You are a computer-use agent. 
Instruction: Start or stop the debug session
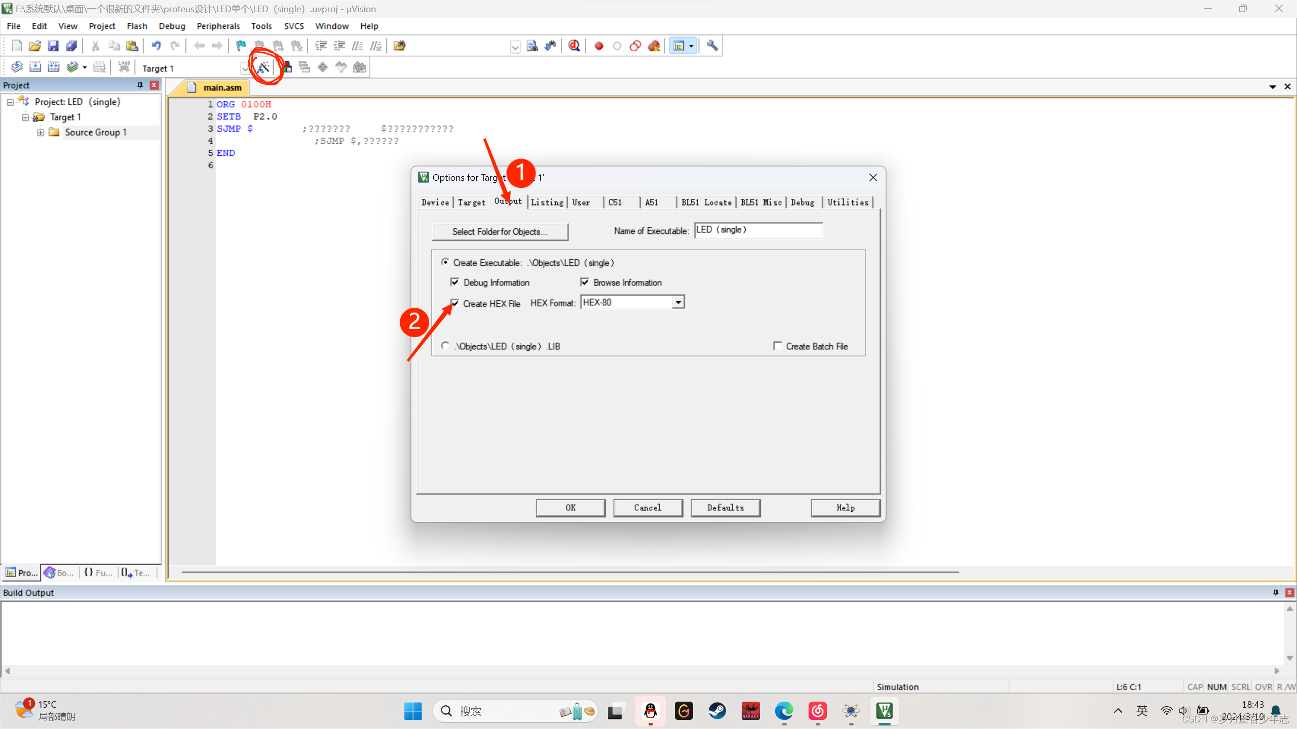click(x=574, y=46)
